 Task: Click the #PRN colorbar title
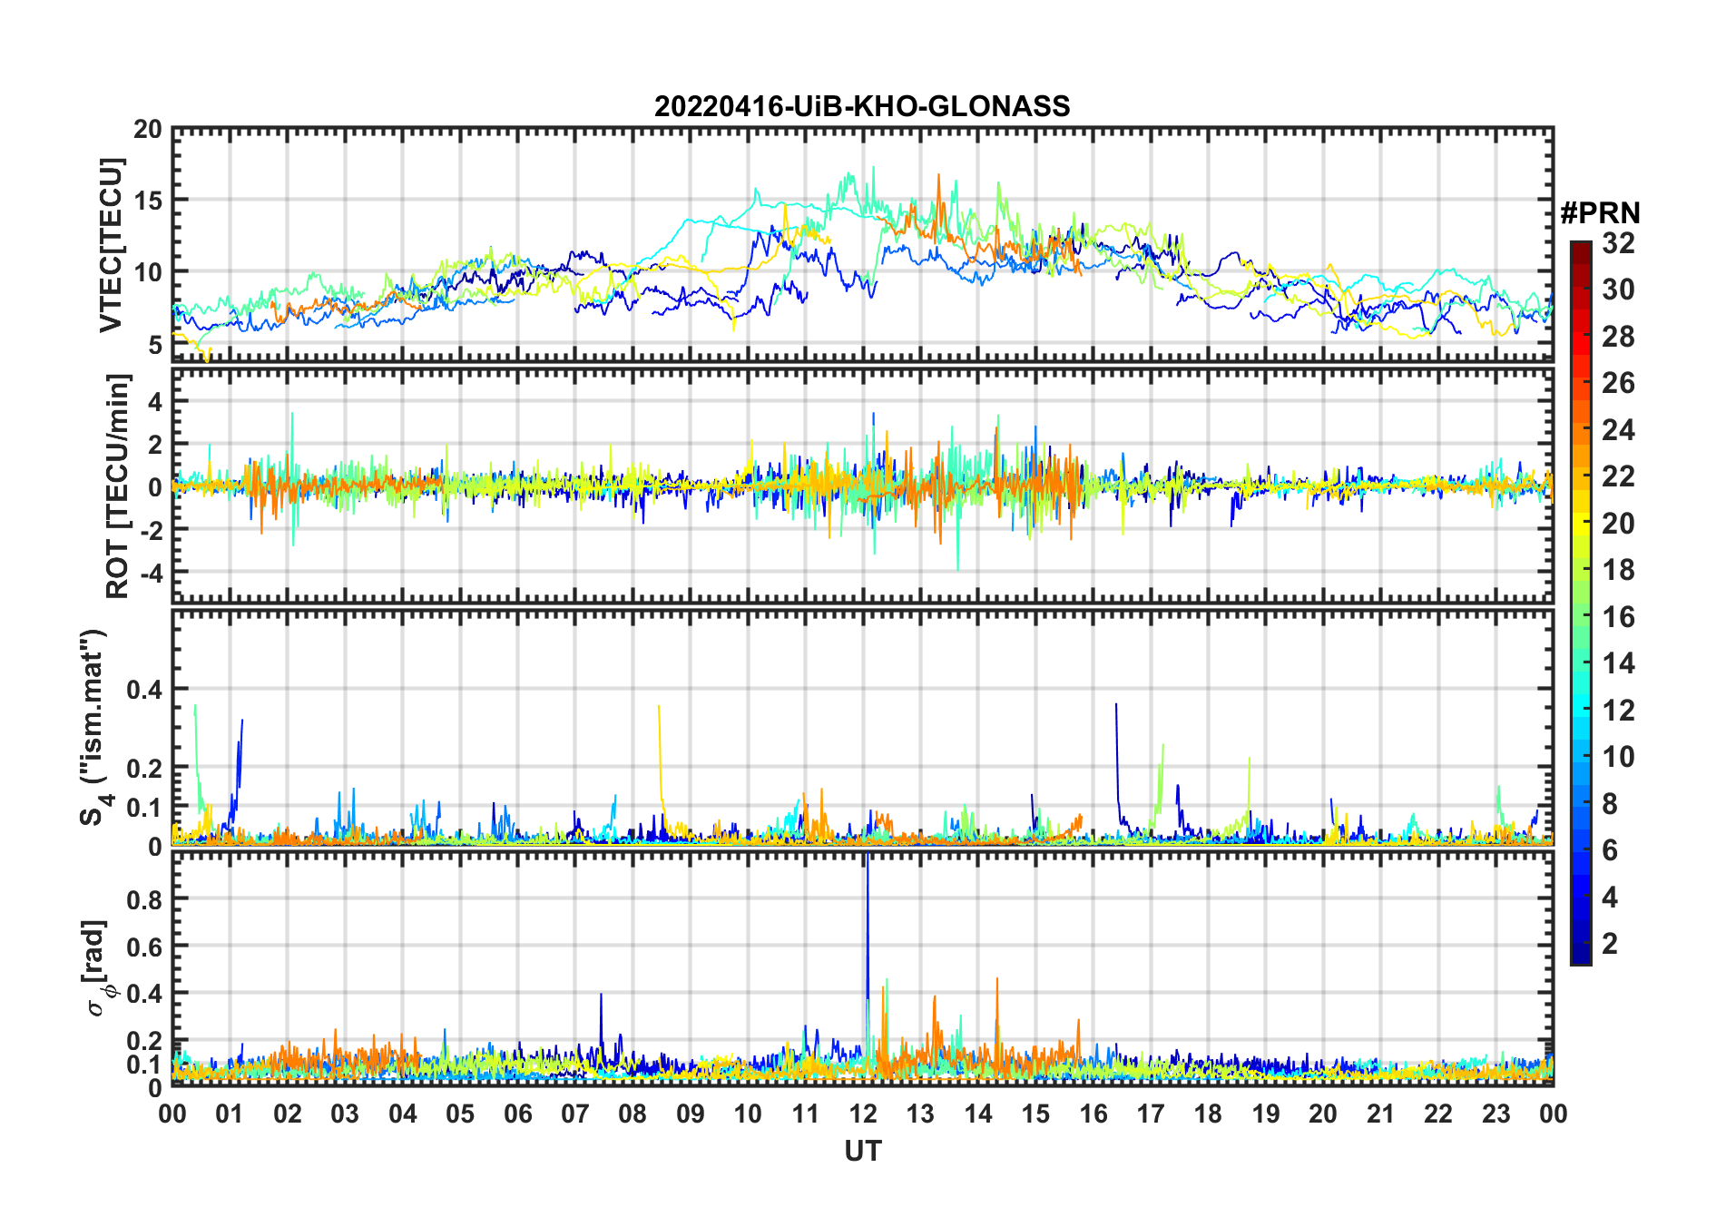coord(1600,213)
